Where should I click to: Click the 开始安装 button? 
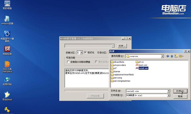pyautogui.click(x=95, y=96)
